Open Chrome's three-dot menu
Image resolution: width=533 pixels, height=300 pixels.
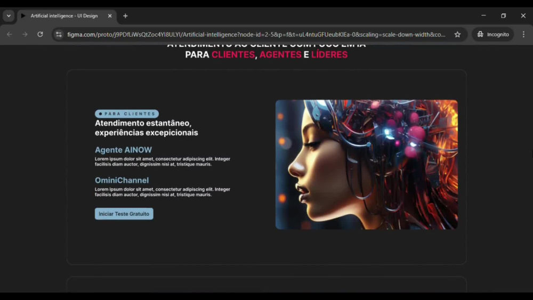pyautogui.click(x=523, y=34)
